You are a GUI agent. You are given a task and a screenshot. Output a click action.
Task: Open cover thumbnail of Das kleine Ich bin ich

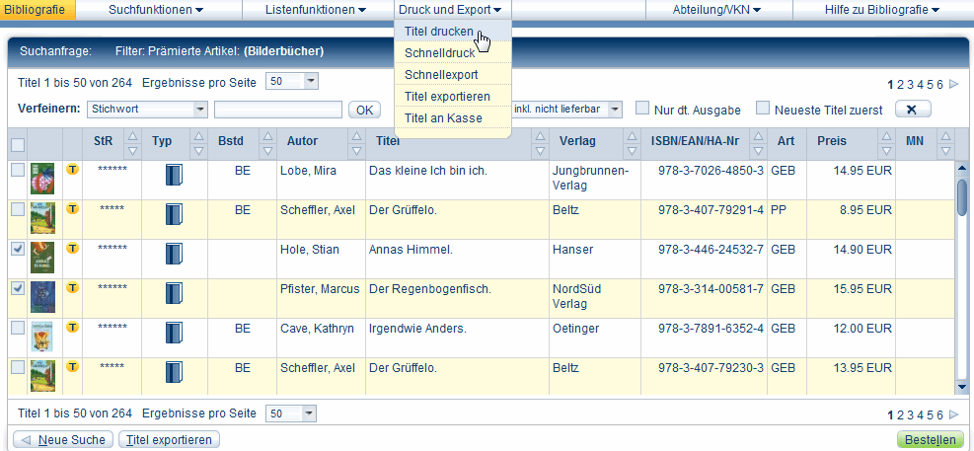[x=42, y=179]
